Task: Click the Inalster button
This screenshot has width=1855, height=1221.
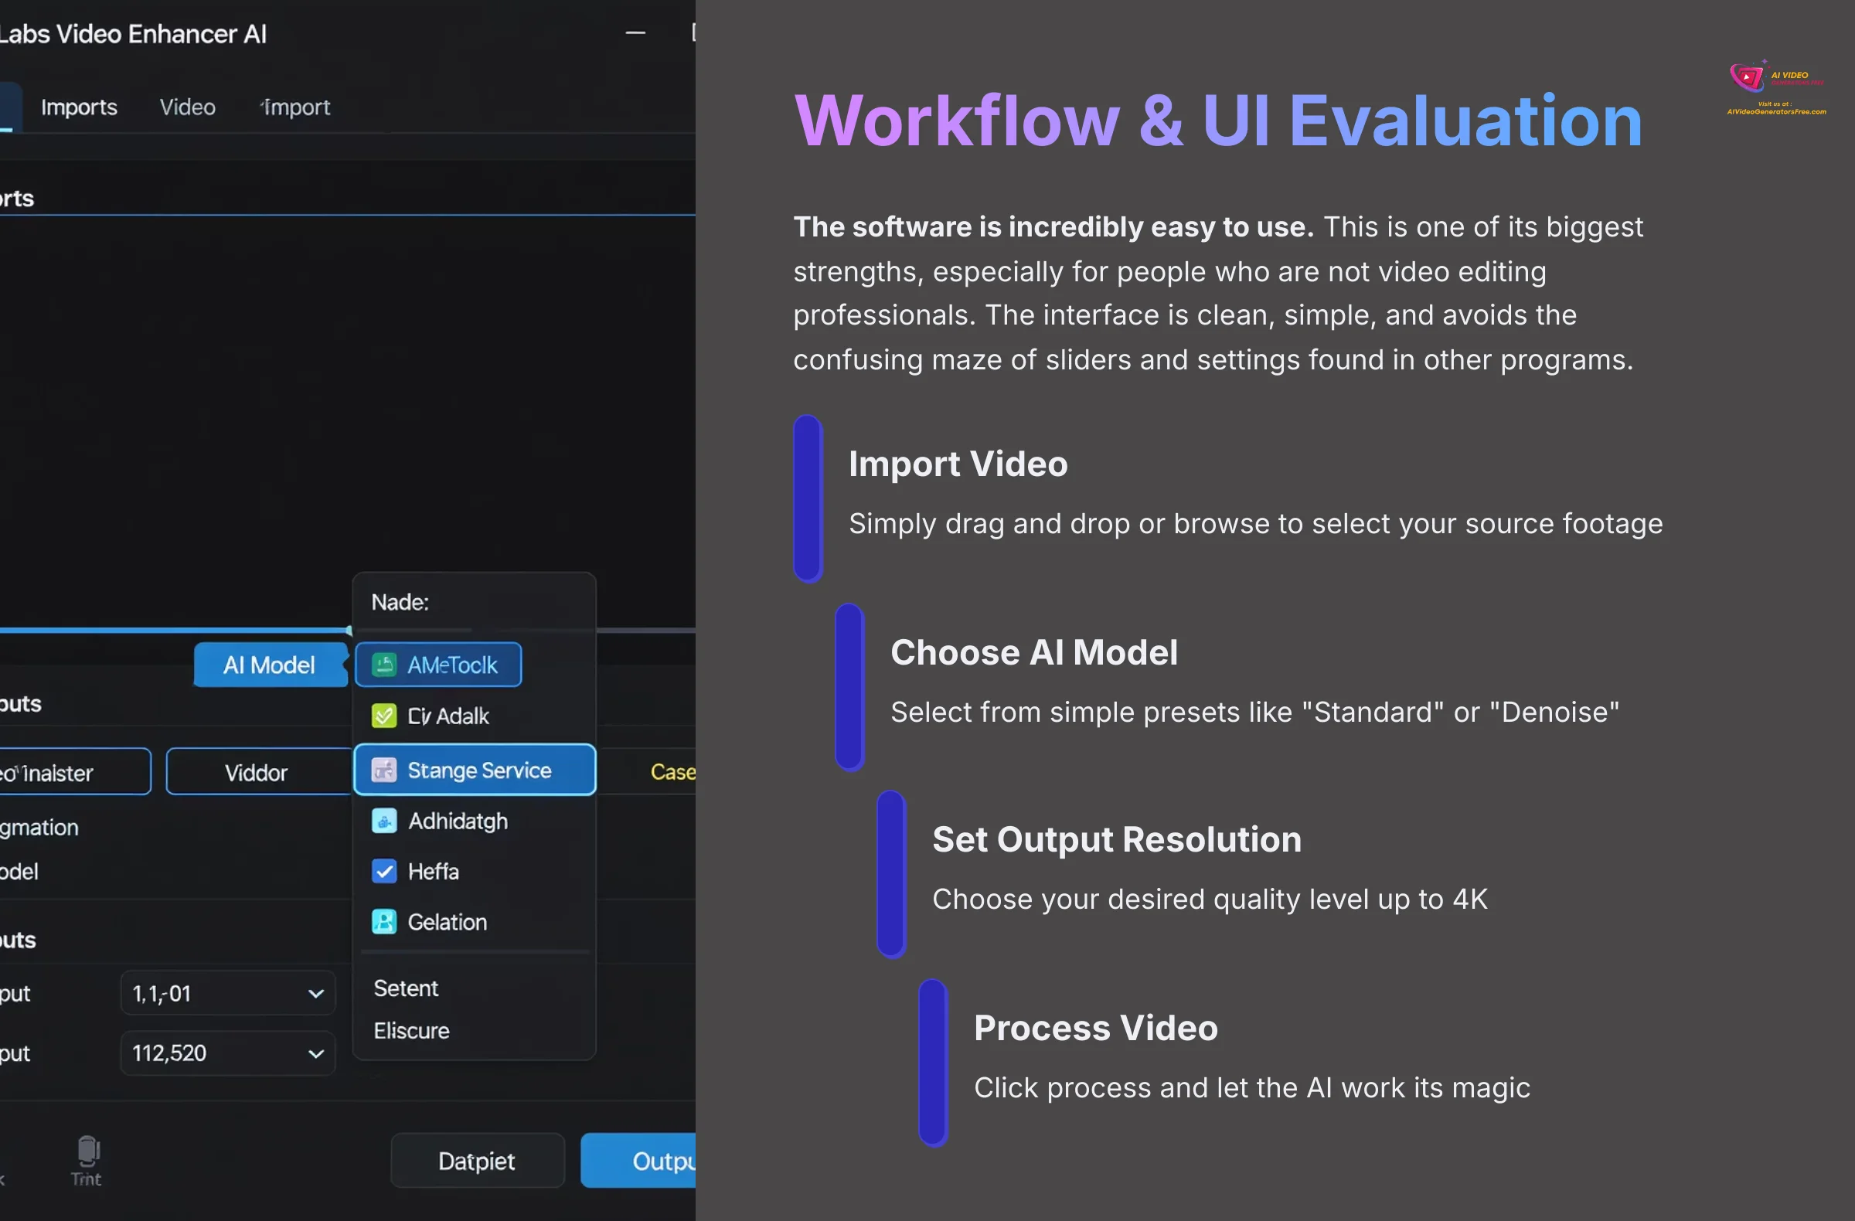Action: pos(75,772)
